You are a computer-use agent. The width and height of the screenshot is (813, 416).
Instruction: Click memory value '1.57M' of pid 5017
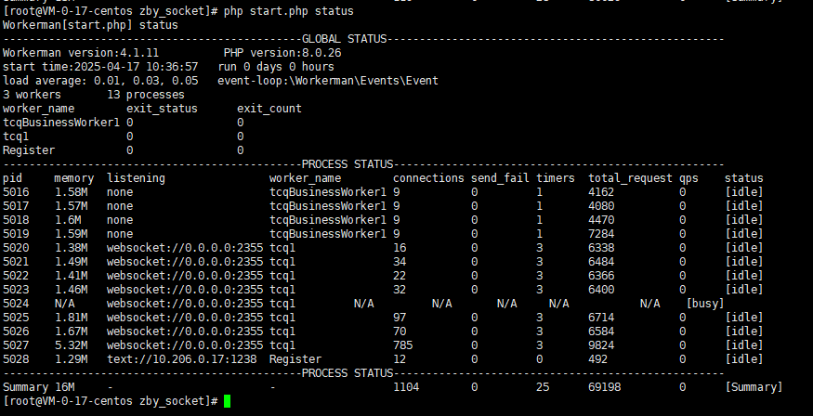71,206
